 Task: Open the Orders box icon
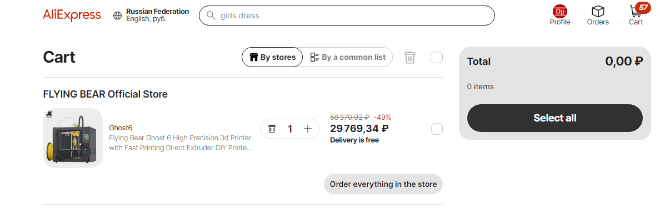point(598,11)
